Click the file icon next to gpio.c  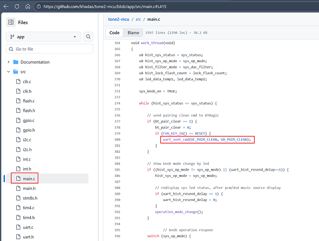click(19, 120)
